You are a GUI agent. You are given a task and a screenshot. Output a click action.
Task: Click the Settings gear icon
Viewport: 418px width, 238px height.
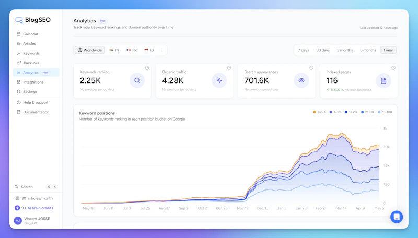tap(18, 91)
